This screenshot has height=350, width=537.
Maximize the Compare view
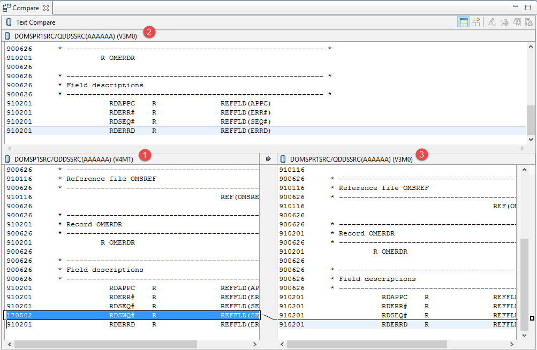click(528, 7)
